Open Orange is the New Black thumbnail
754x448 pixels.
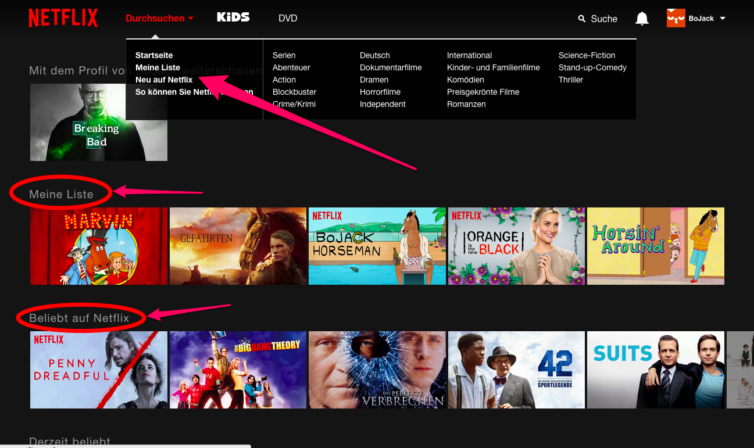coord(516,246)
